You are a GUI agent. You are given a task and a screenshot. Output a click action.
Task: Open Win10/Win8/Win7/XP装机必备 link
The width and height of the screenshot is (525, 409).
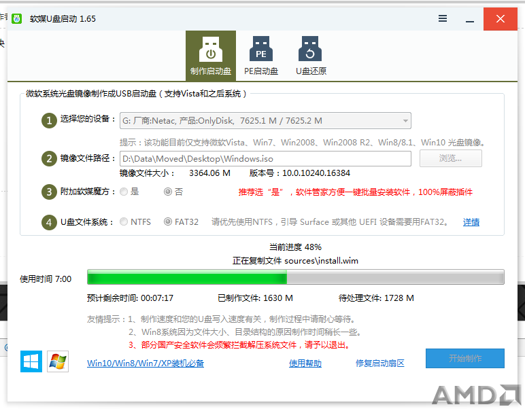click(x=146, y=363)
